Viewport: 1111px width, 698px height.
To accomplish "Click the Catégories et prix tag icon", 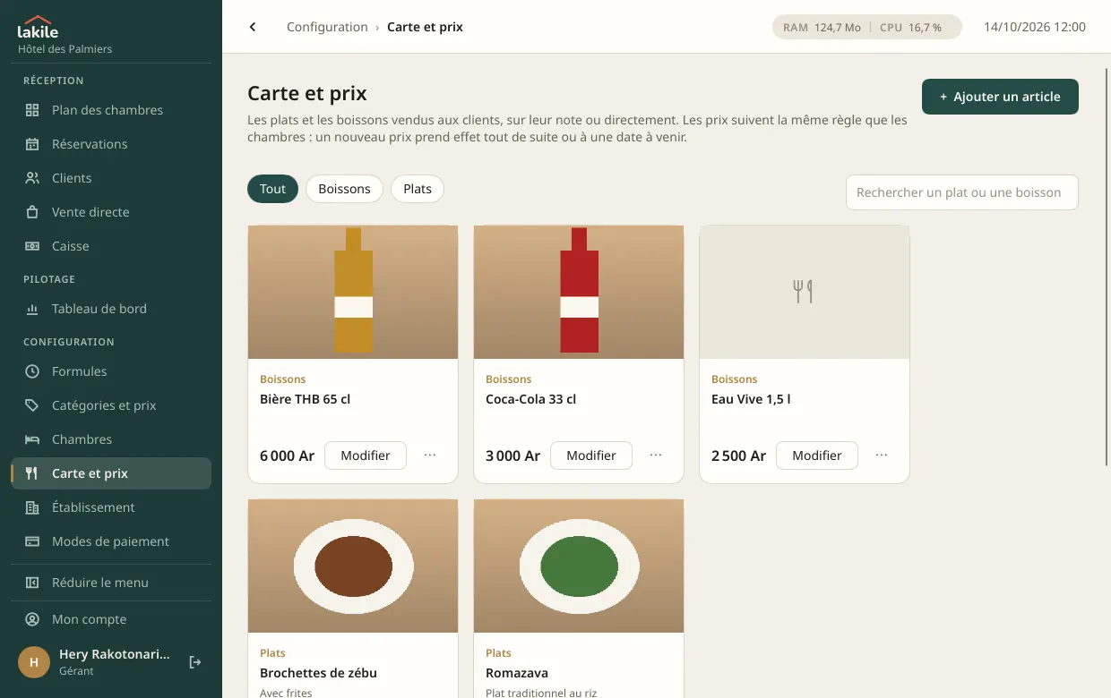I will pyautogui.click(x=32, y=405).
